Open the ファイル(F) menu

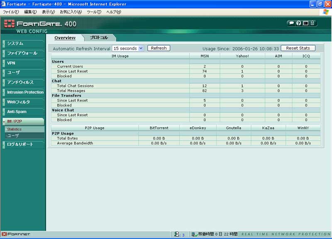11,12
